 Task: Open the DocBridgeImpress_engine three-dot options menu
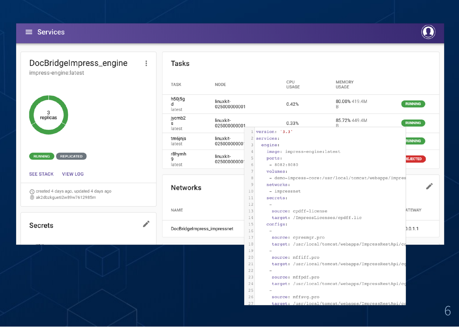[146, 63]
